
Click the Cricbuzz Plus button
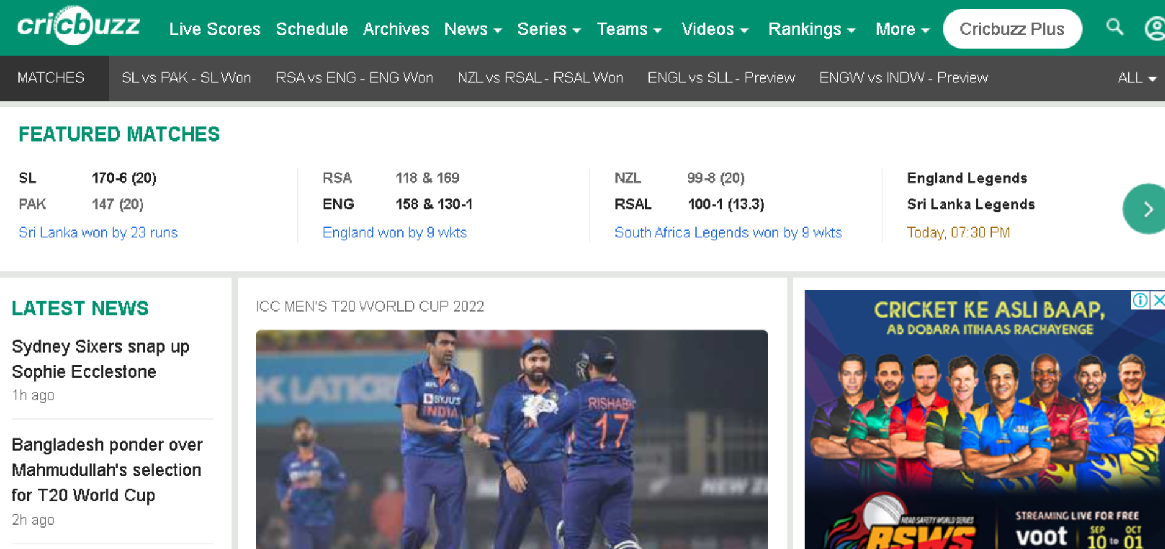coord(1012,29)
